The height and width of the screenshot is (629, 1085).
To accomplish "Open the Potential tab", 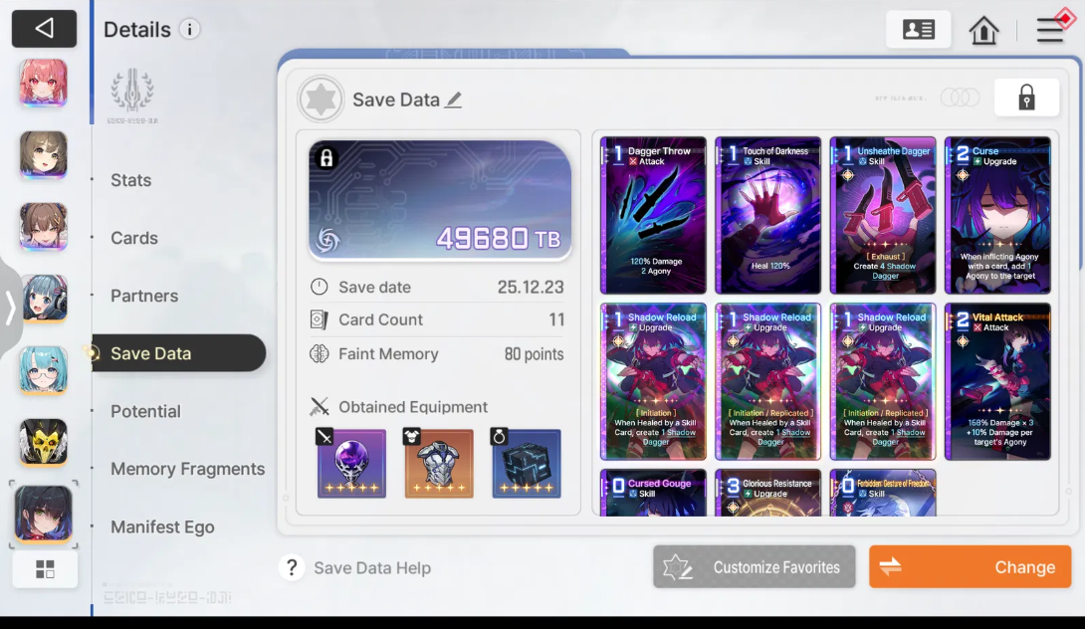I will pyautogui.click(x=145, y=411).
